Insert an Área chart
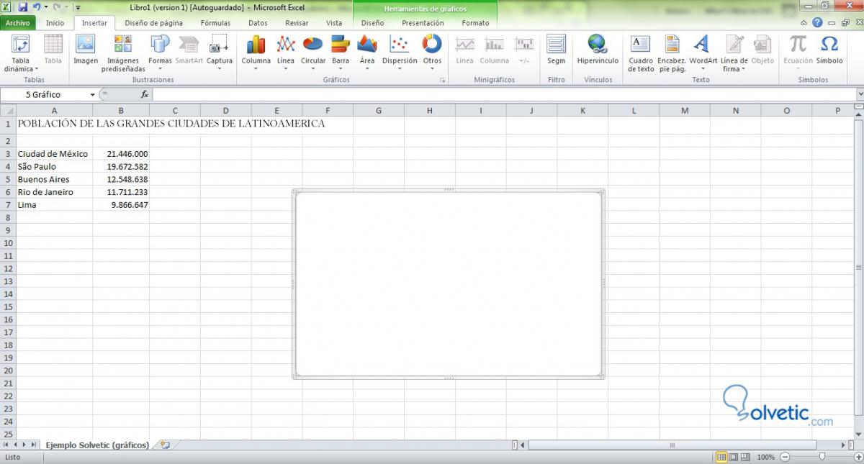The height and width of the screenshot is (464, 864). [x=367, y=53]
